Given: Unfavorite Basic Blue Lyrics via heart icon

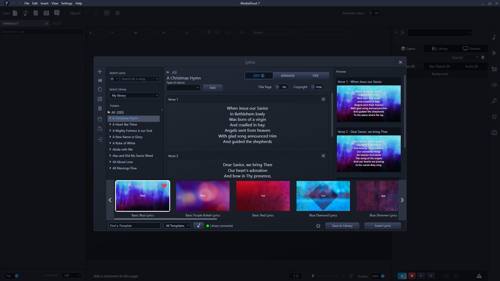Looking at the screenshot, I should click(164, 186).
